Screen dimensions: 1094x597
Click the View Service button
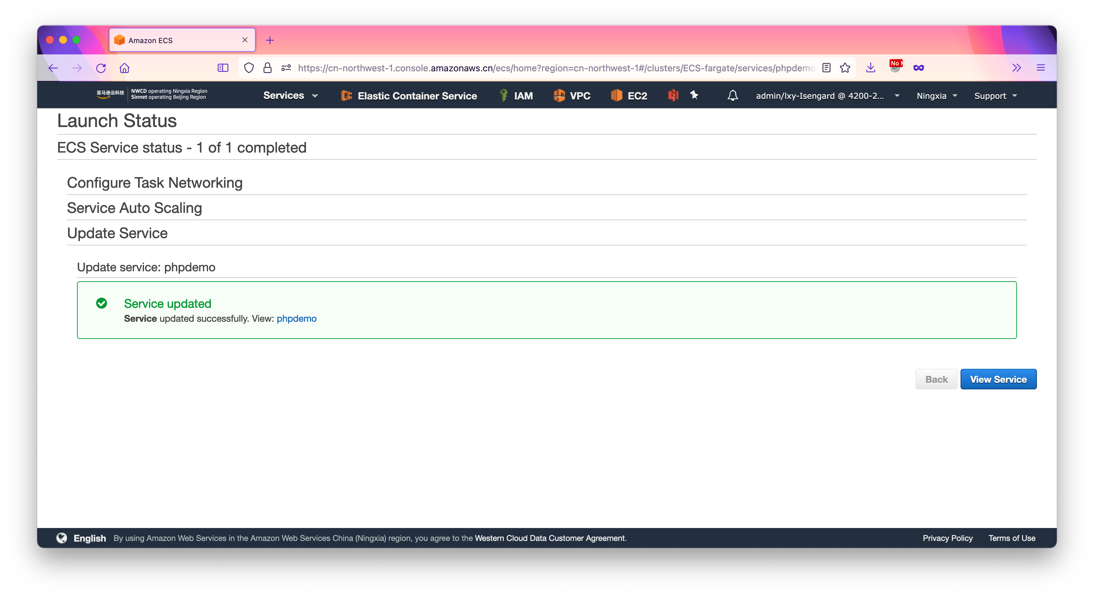coord(998,379)
